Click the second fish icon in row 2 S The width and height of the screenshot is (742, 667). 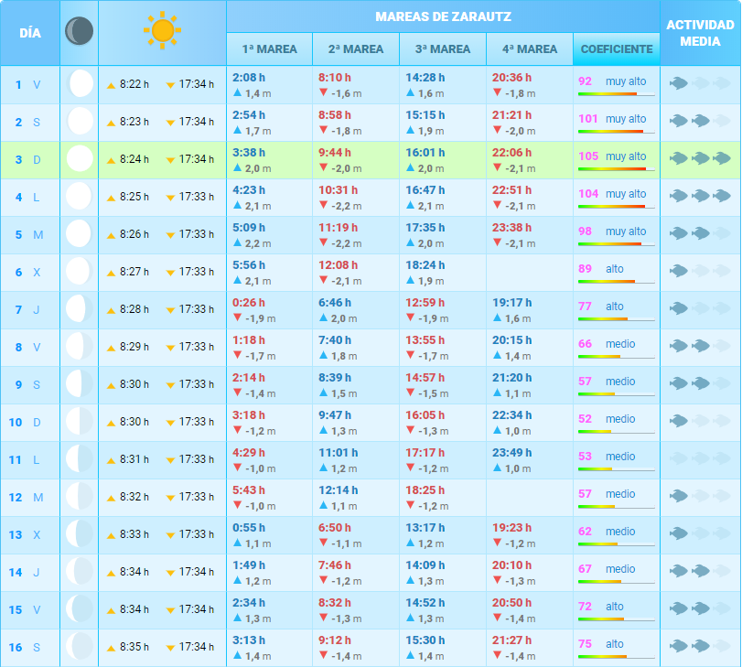click(700, 121)
